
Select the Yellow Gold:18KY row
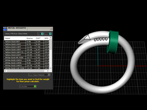(27, 50)
